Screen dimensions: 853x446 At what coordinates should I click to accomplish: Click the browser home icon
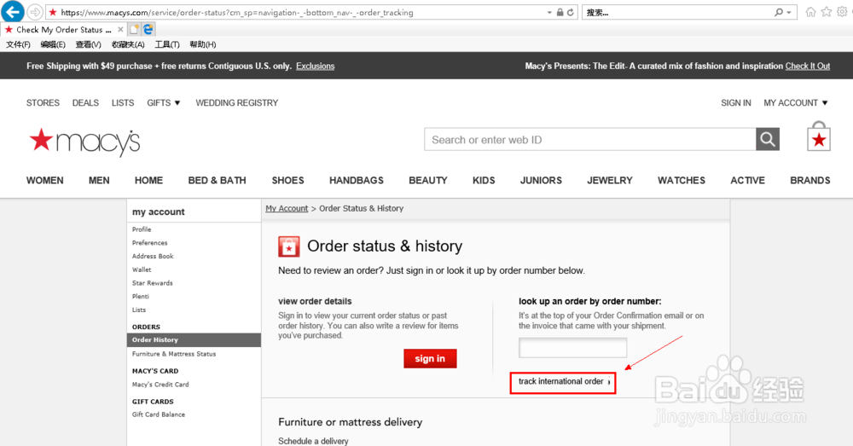(x=810, y=12)
